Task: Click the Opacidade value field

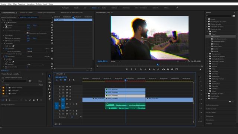Action: [29, 49]
